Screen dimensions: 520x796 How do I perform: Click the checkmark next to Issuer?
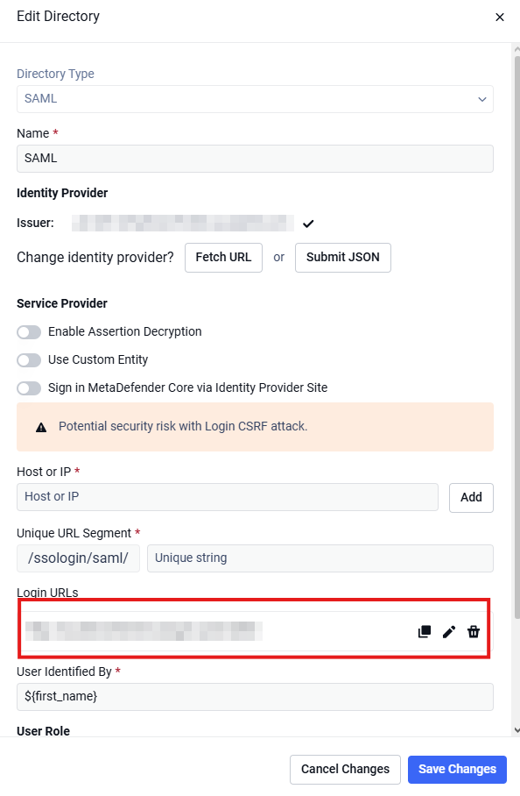pyautogui.click(x=308, y=224)
